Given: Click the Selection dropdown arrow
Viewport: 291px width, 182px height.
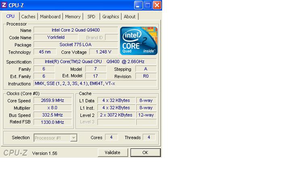Looking at the screenshot, I should coord(74,138).
